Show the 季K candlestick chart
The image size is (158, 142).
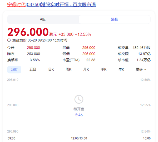point(103,69)
